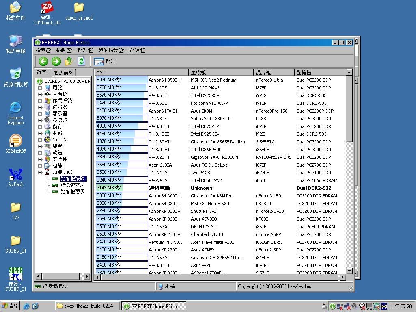Open the everesthome_build_0284 taskbar item
This screenshot has width=416, height=312.
tap(88, 306)
